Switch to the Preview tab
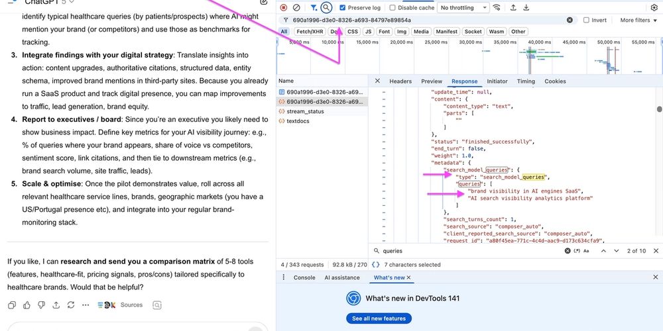663x331 pixels. [432, 81]
